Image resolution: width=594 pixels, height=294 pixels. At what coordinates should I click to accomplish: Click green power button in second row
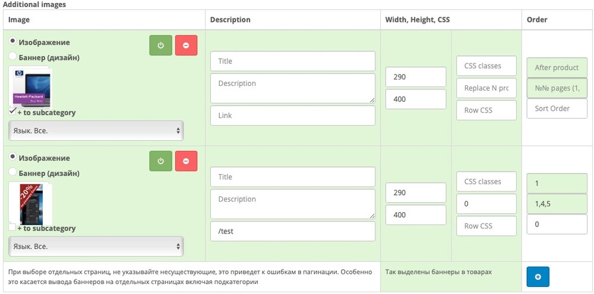click(160, 161)
